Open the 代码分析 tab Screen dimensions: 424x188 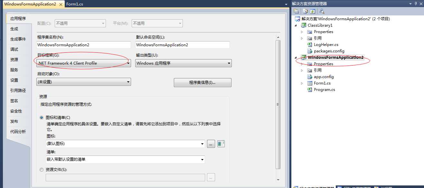tap(19, 132)
